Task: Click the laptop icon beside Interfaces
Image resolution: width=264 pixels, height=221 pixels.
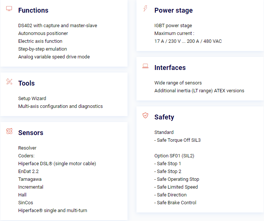Action: 145,66
